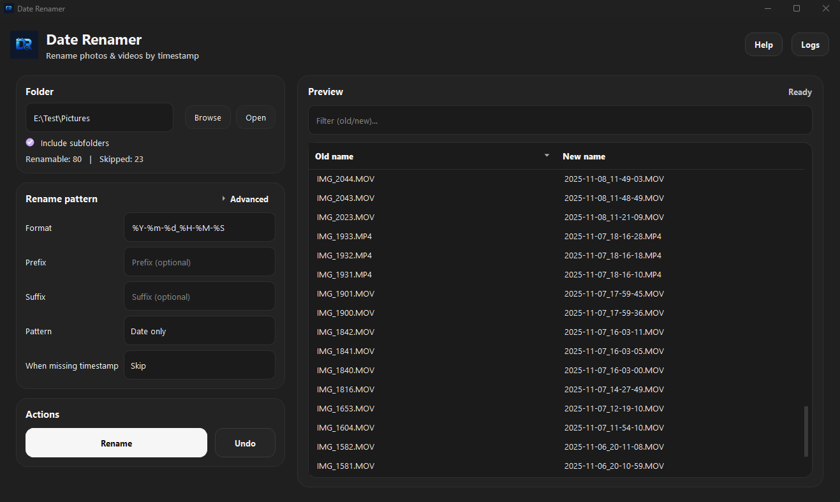Open the Help dialog
840x502 pixels.
coord(763,45)
